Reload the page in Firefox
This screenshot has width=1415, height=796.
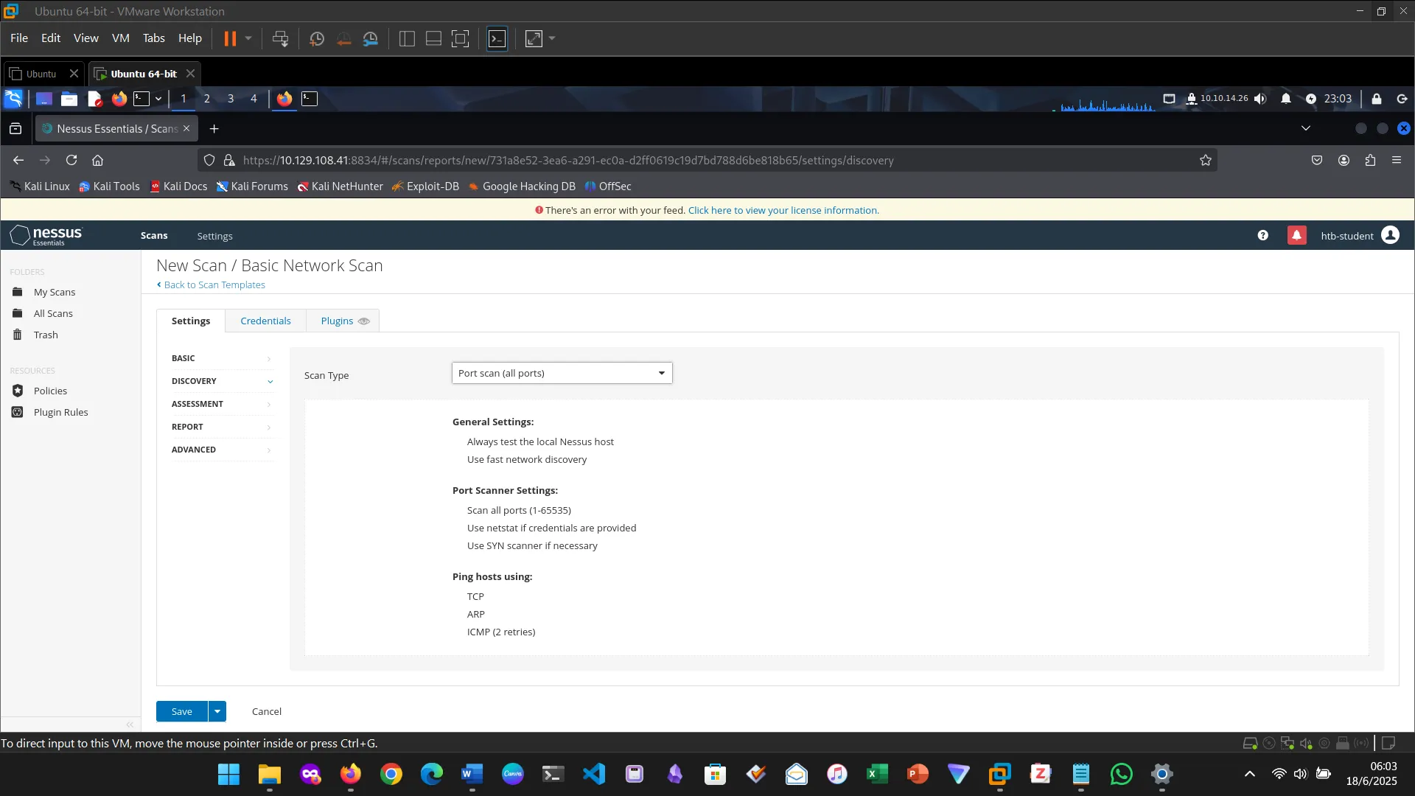tap(71, 160)
